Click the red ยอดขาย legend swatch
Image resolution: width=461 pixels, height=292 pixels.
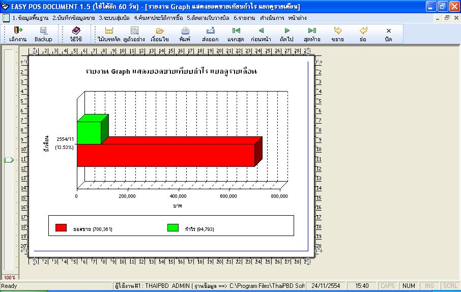pyautogui.click(x=61, y=227)
